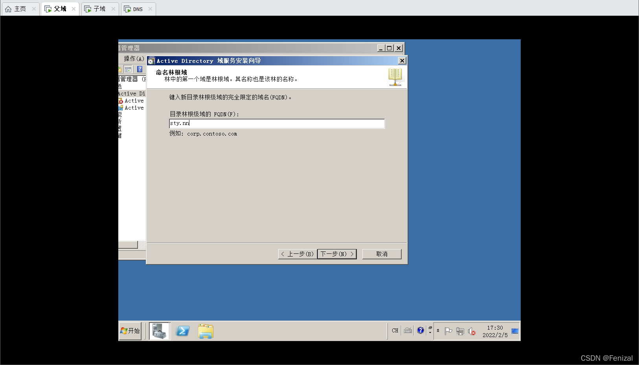Click the language bar help icon
Viewport: 639px width, 365px height.
point(420,330)
